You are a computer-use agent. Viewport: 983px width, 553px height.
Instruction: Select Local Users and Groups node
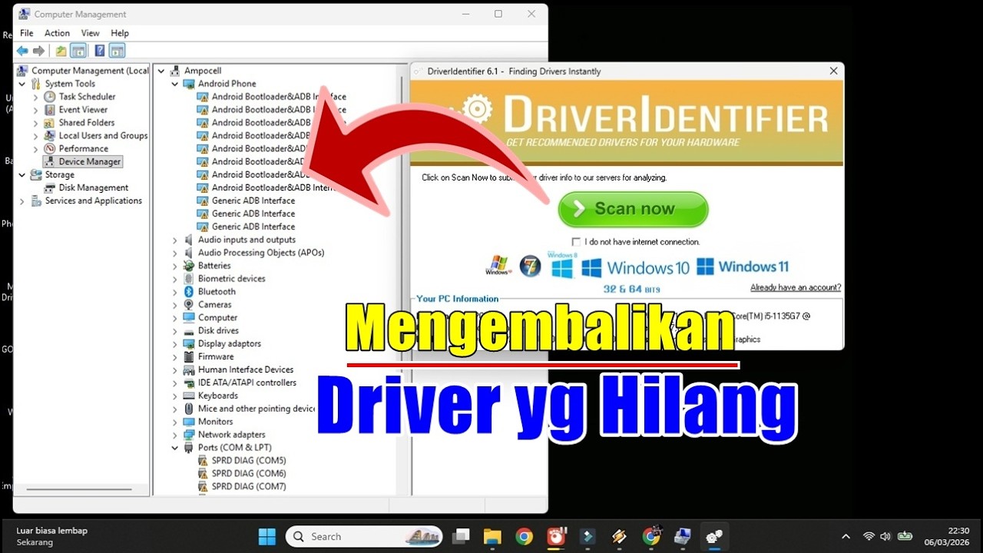(103, 136)
